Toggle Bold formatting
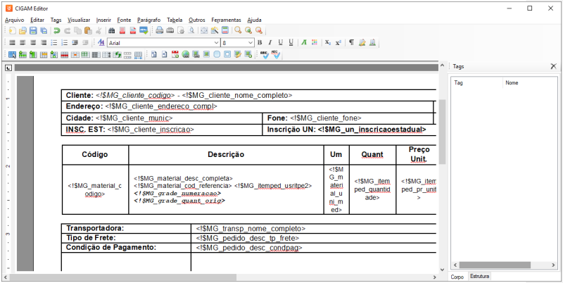The image size is (563, 283). click(258, 42)
